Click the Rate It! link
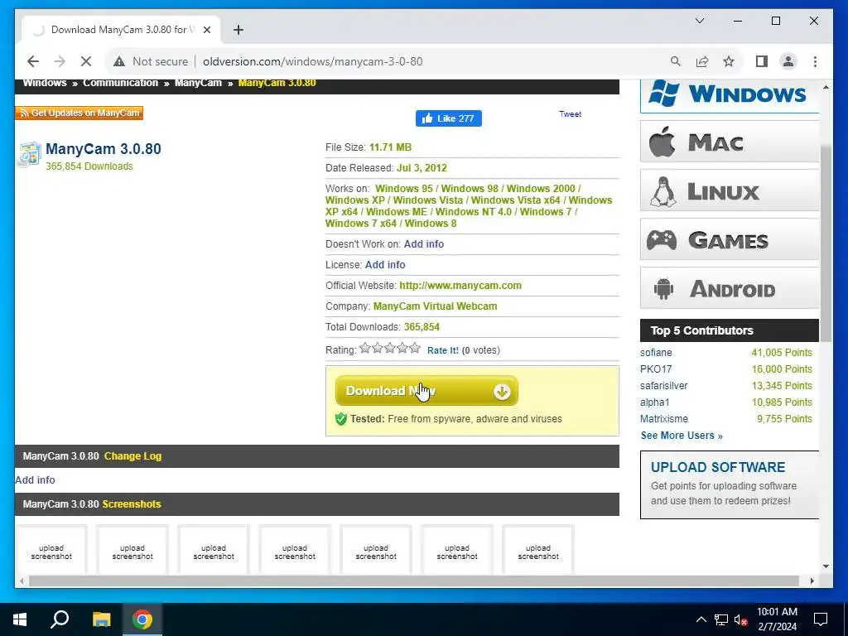 click(x=442, y=350)
